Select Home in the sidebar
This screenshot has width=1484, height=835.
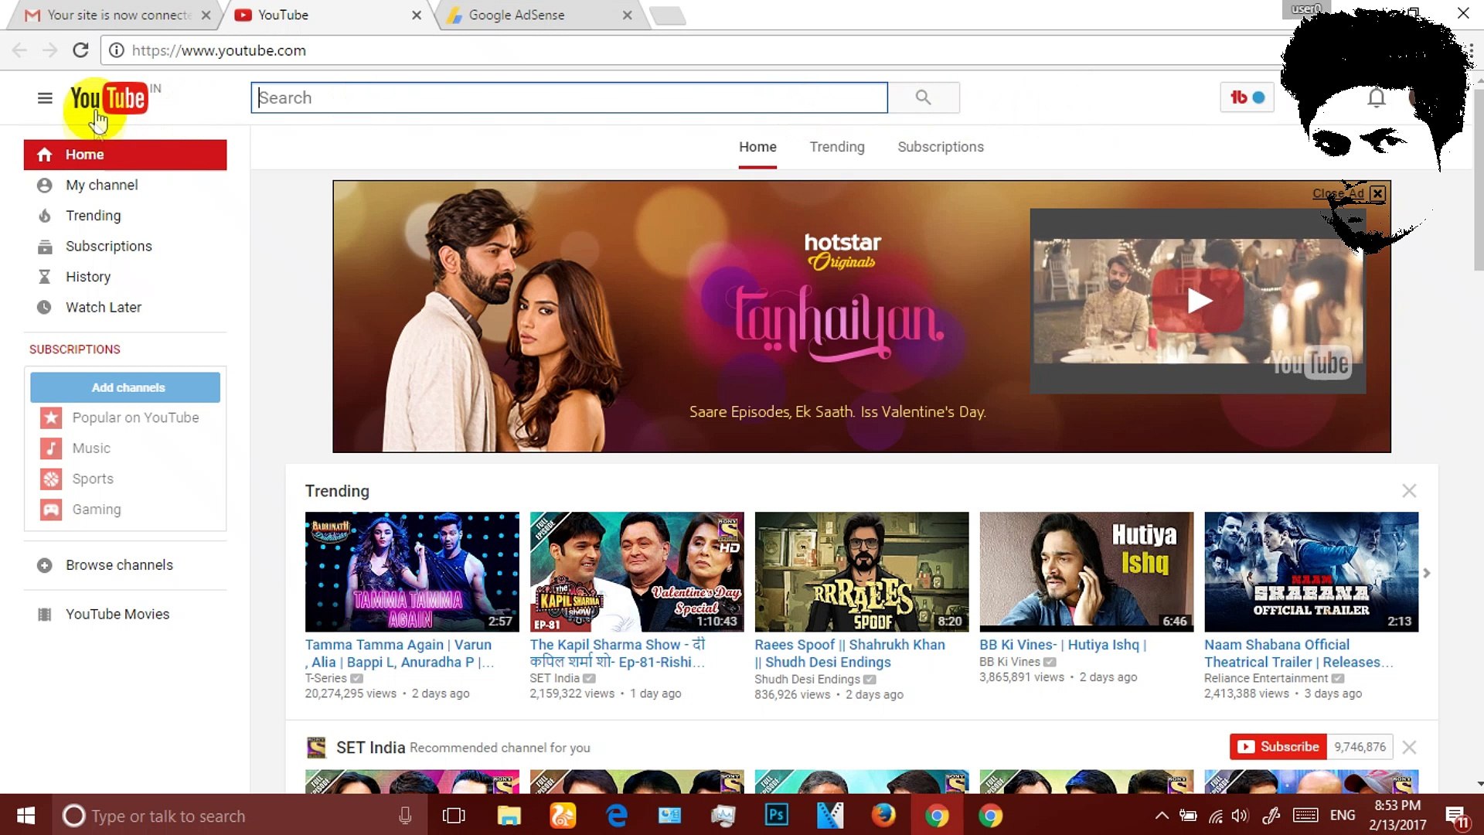(x=125, y=155)
